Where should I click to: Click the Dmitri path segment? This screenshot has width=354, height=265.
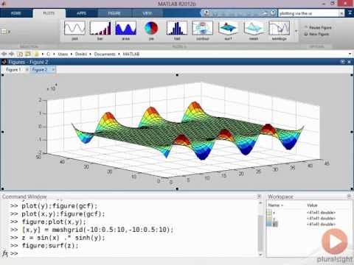pos(81,54)
